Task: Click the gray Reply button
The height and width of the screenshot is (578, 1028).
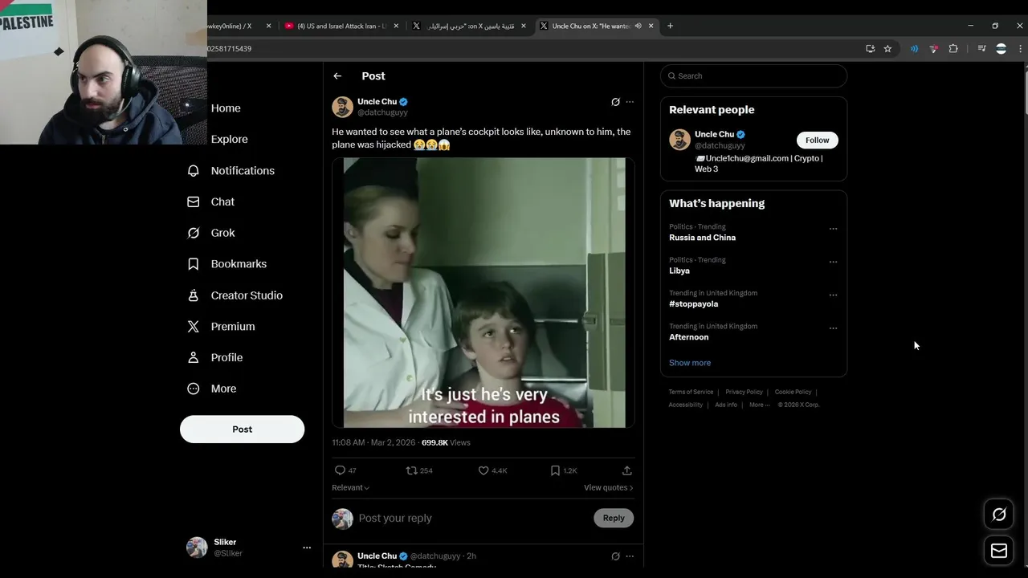Action: (x=614, y=518)
